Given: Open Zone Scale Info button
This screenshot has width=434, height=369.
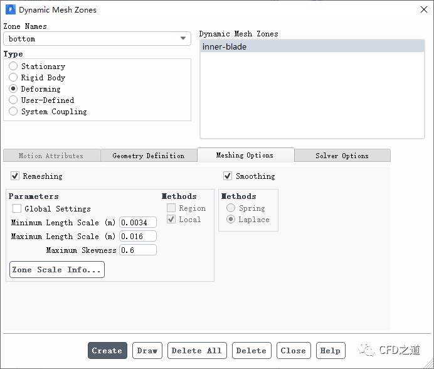Looking at the screenshot, I should click(57, 270).
